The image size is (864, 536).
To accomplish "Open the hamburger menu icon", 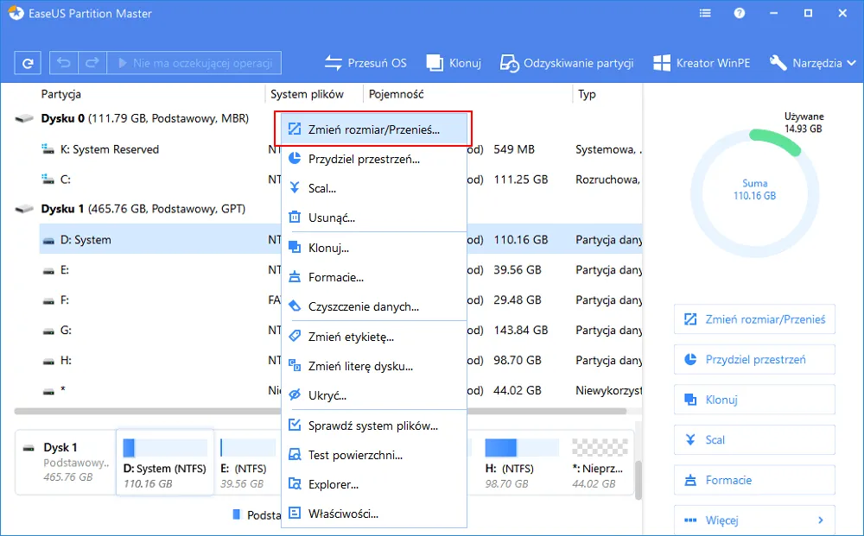I will tap(705, 13).
